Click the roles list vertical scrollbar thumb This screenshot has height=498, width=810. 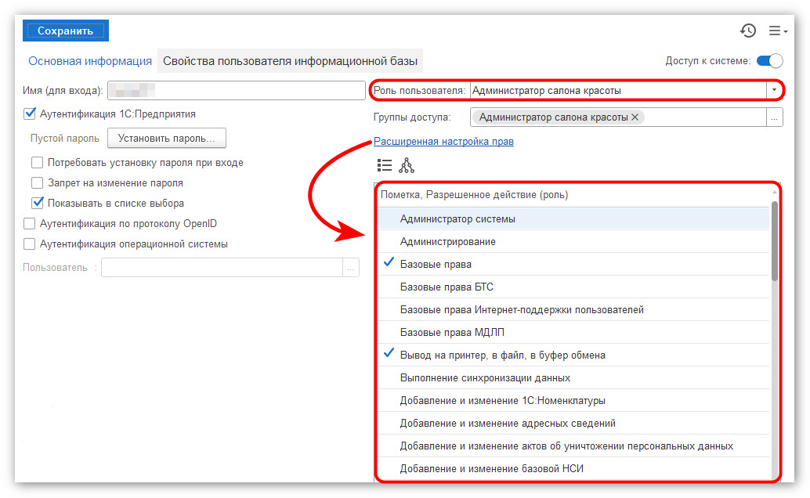click(x=774, y=241)
